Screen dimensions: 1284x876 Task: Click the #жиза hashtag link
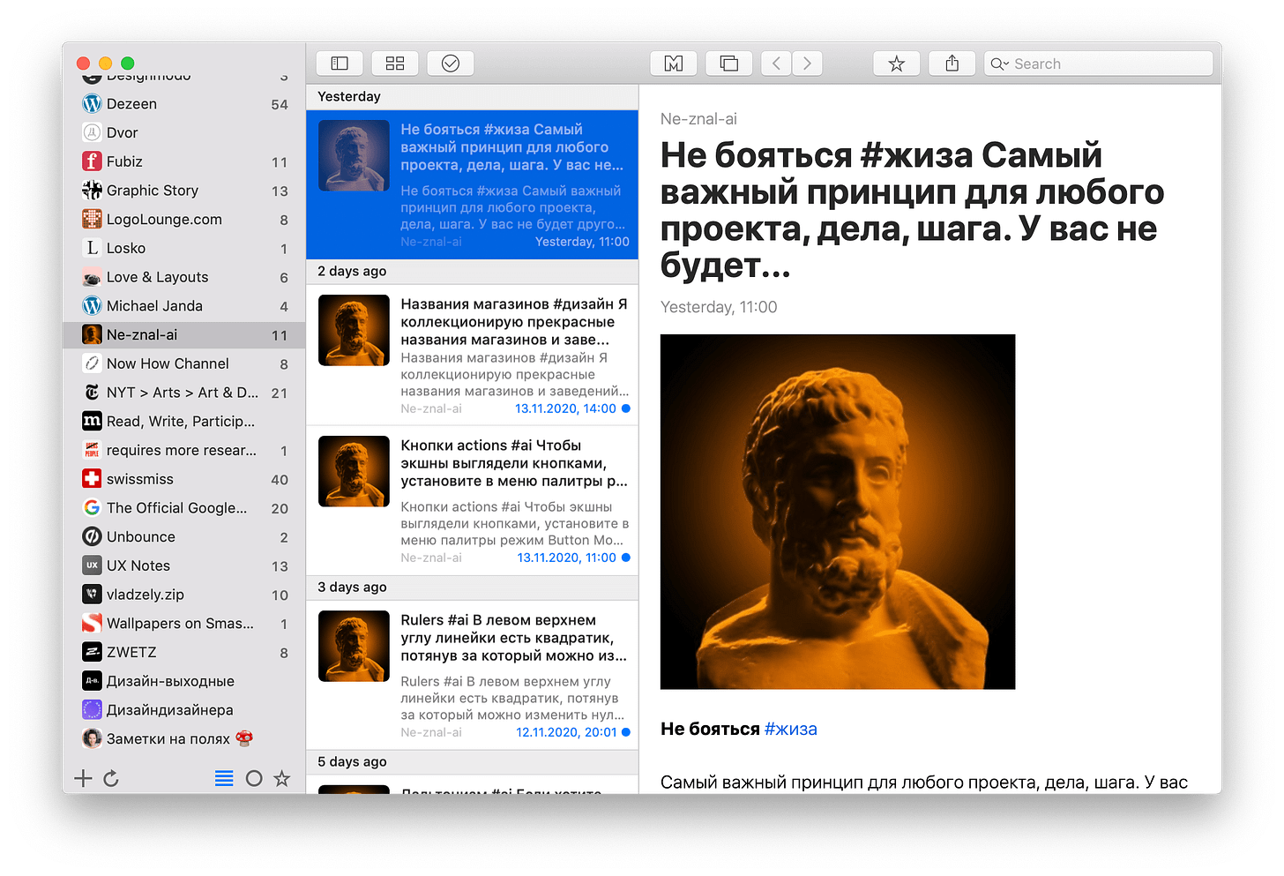click(791, 730)
